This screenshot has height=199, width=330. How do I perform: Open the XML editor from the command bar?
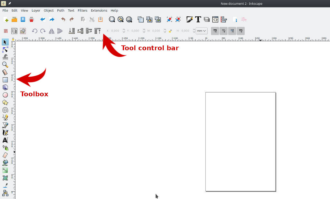(x=215, y=19)
